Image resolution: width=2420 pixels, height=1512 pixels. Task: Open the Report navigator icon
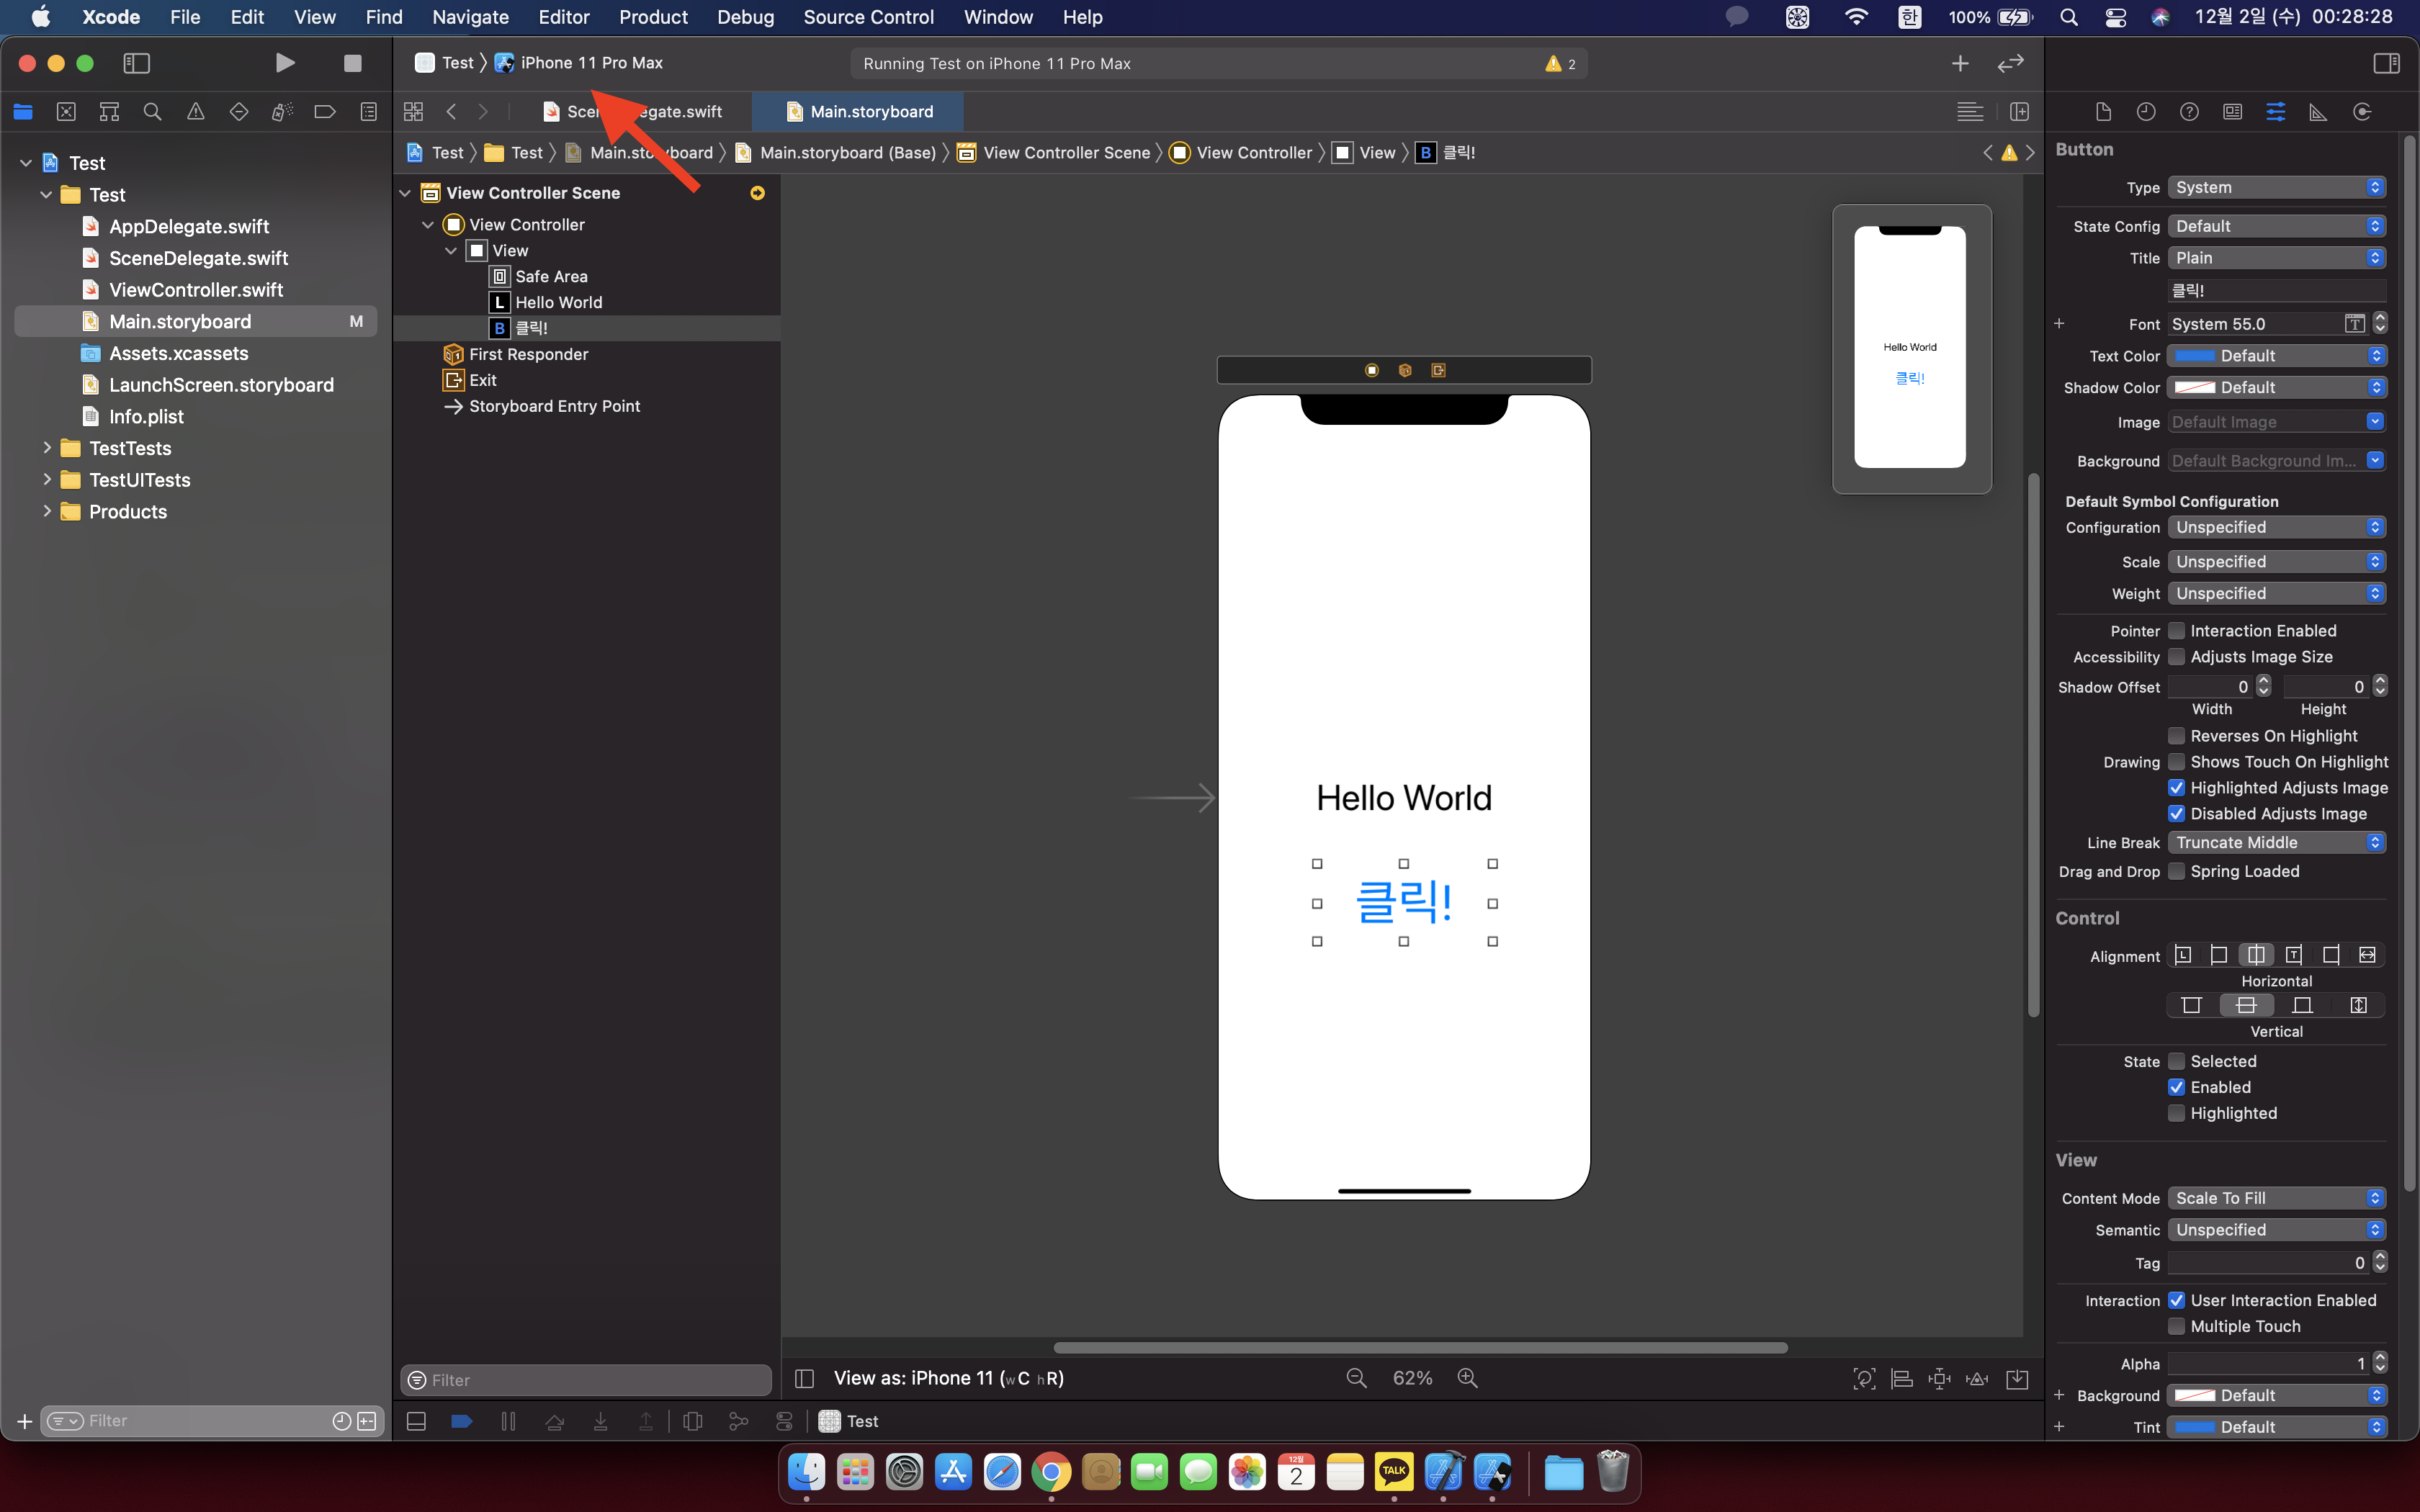(369, 112)
